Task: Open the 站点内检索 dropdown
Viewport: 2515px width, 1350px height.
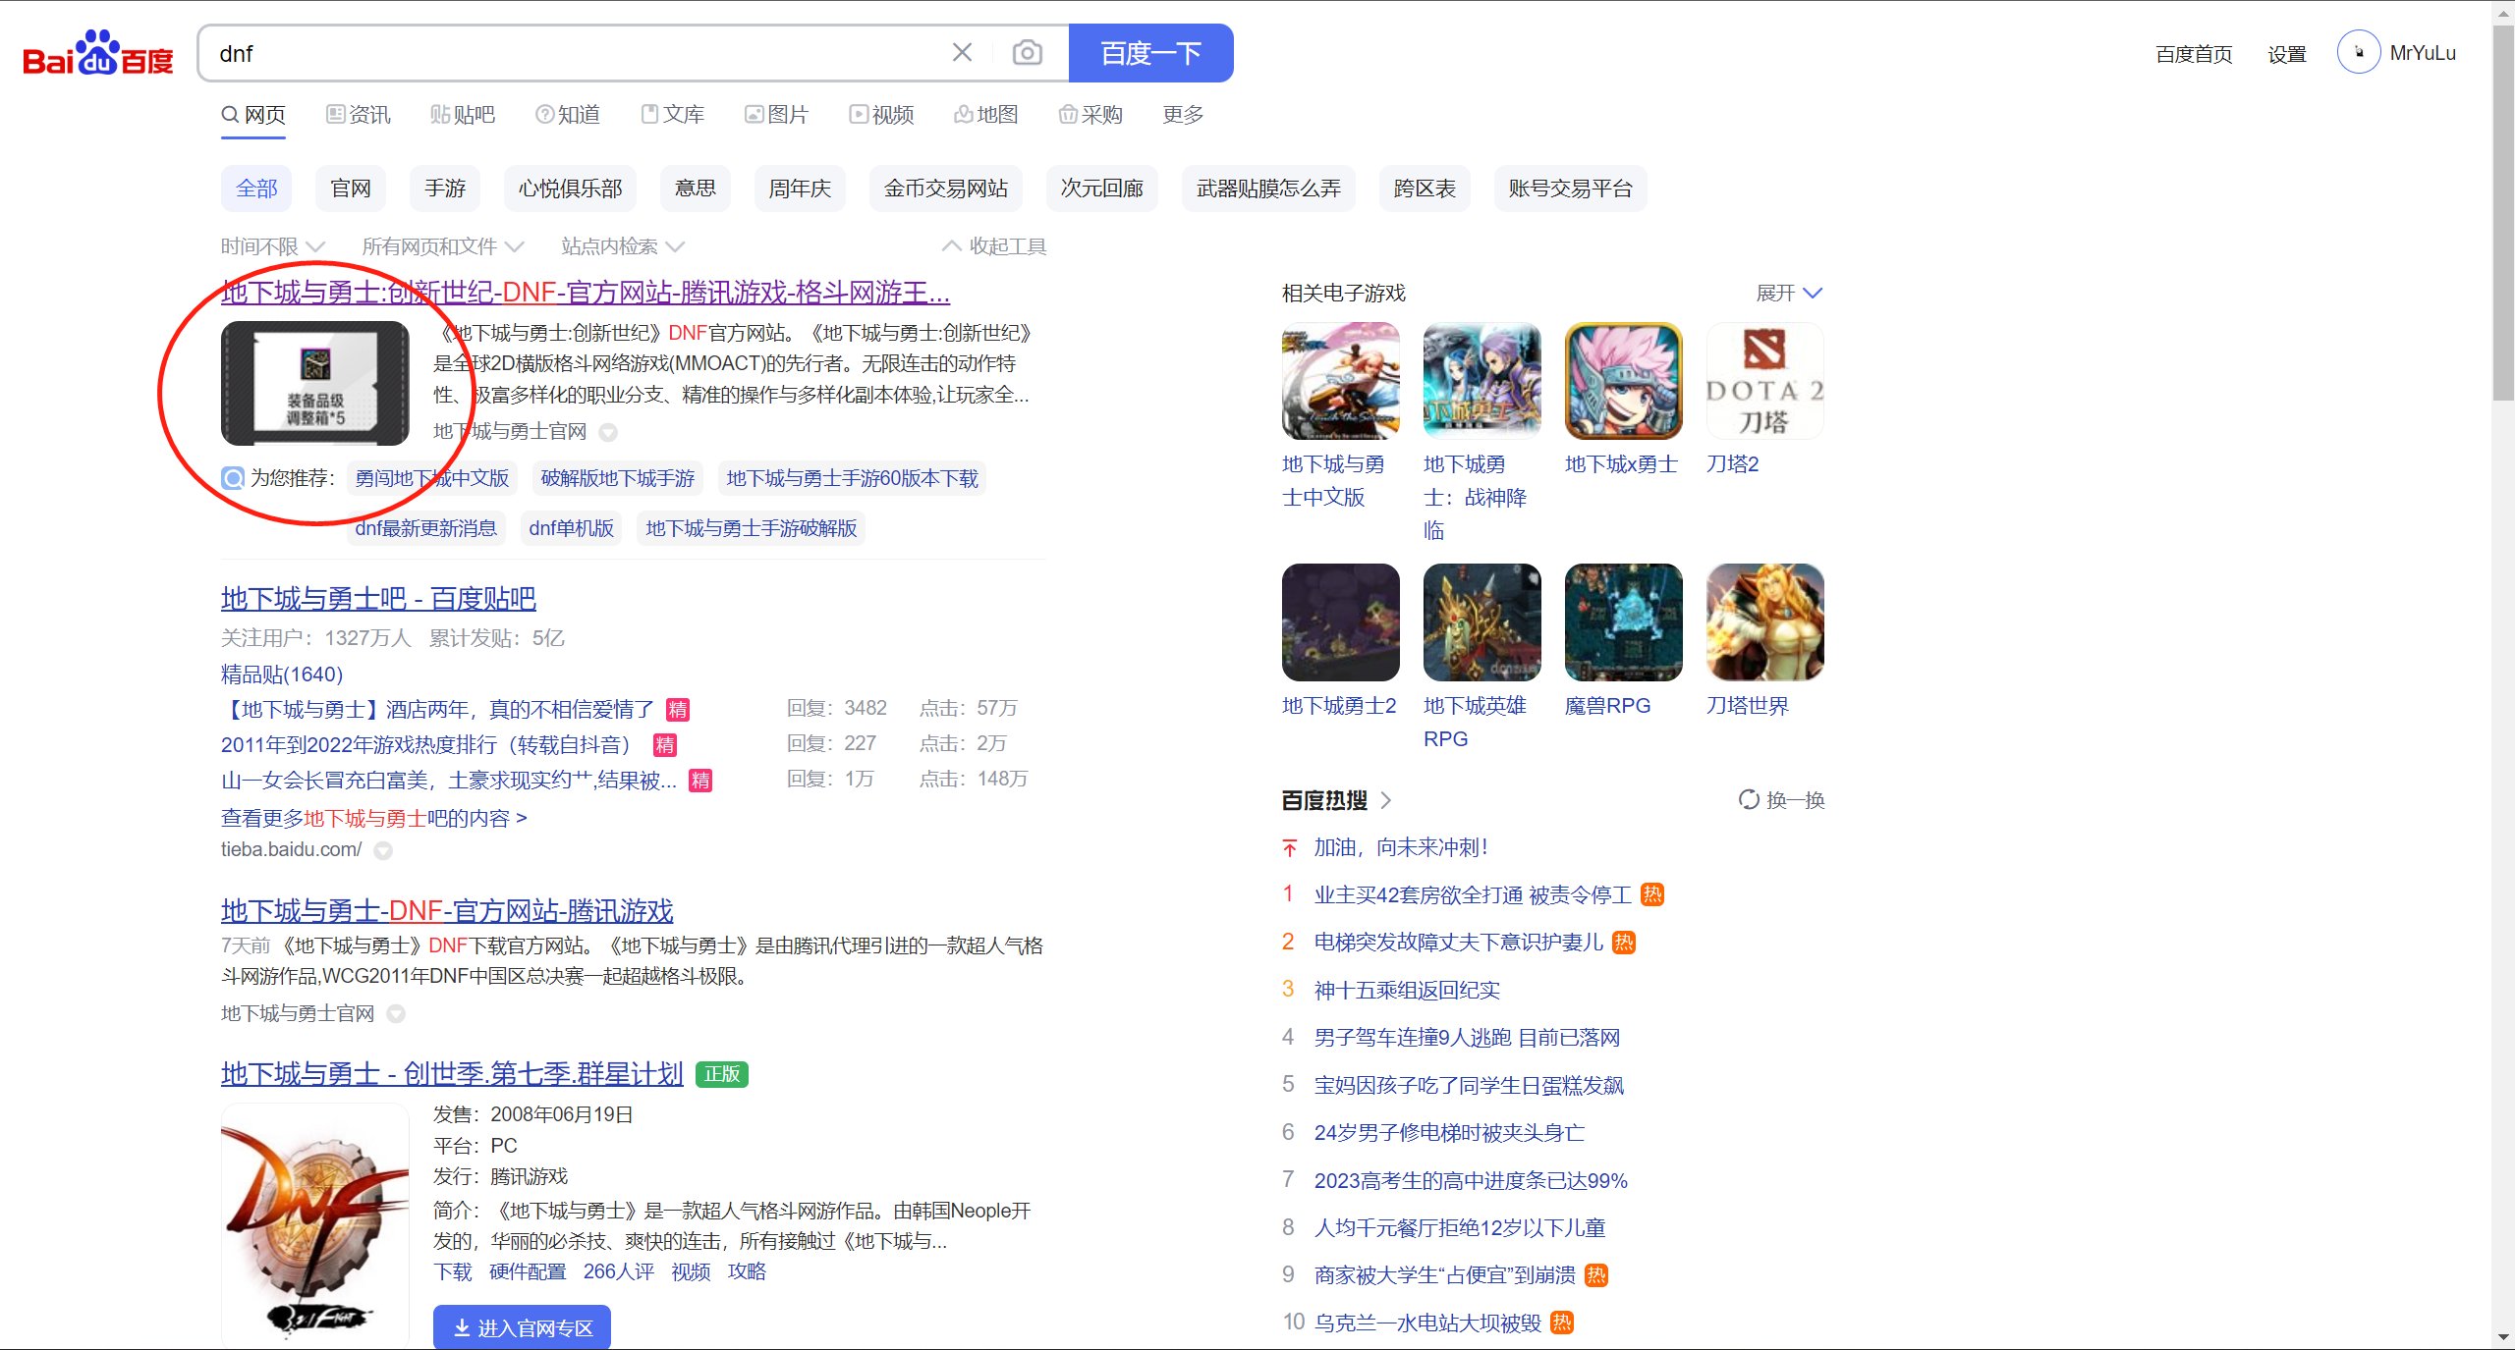Action: [x=623, y=246]
